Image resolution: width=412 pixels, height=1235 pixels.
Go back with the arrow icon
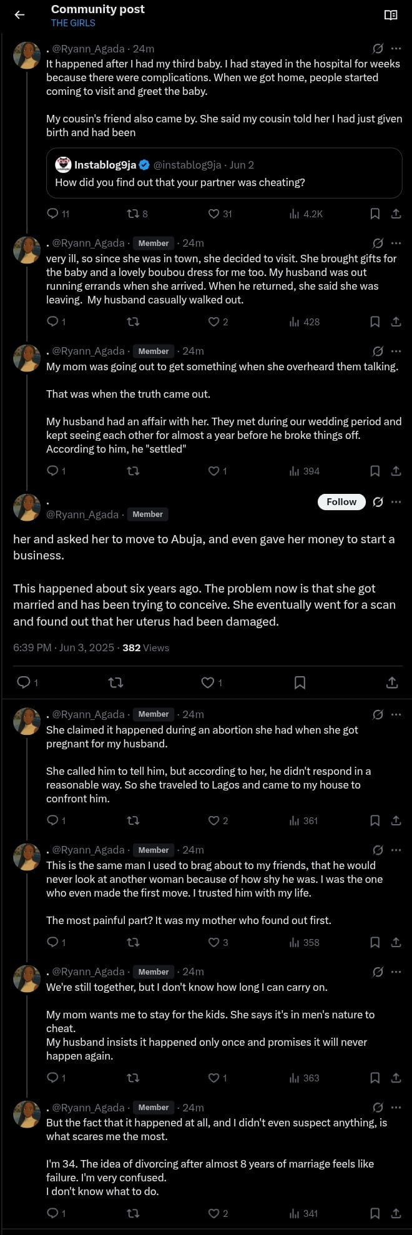click(19, 15)
